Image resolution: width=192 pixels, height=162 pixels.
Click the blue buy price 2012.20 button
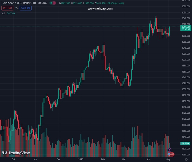pyautogui.click(x=25, y=8)
